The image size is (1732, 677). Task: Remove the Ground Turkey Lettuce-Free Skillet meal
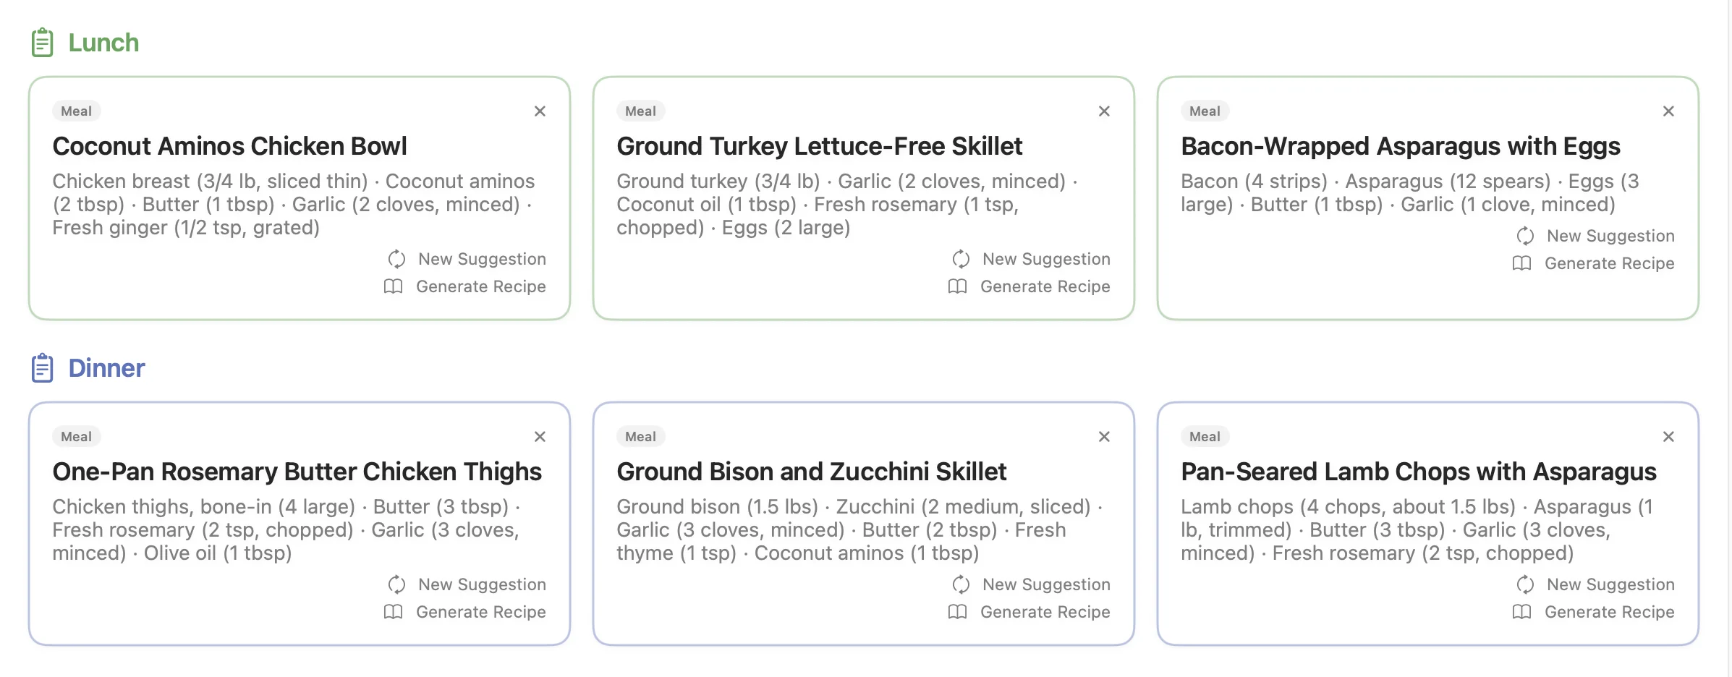[1104, 111]
